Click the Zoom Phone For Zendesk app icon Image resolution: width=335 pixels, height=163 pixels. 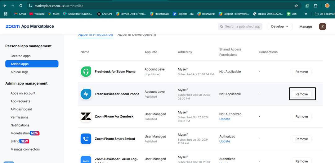86,116
